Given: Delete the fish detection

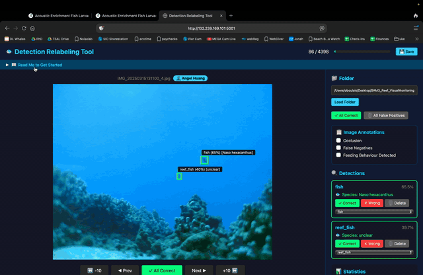Looking at the screenshot, I should point(397,203).
